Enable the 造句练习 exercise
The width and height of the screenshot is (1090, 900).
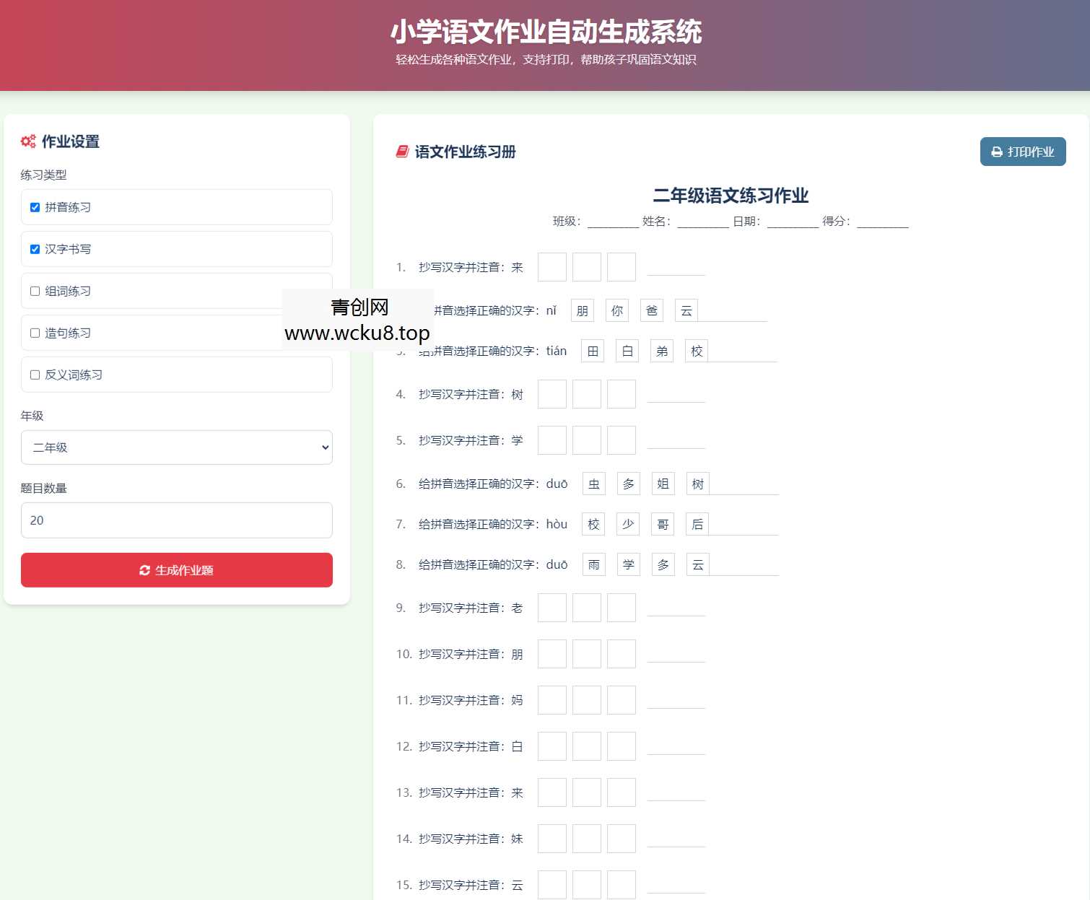click(x=35, y=333)
